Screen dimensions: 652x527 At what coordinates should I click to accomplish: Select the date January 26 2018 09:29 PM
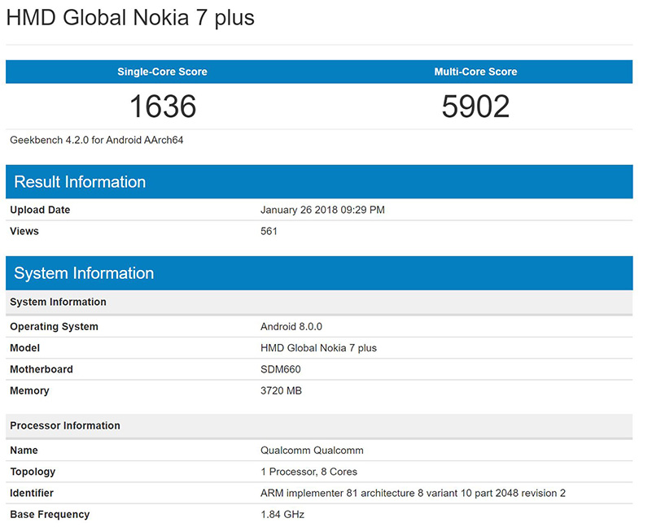click(x=322, y=210)
